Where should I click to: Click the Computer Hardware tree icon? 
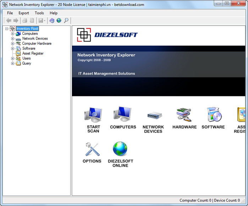coord(18,44)
